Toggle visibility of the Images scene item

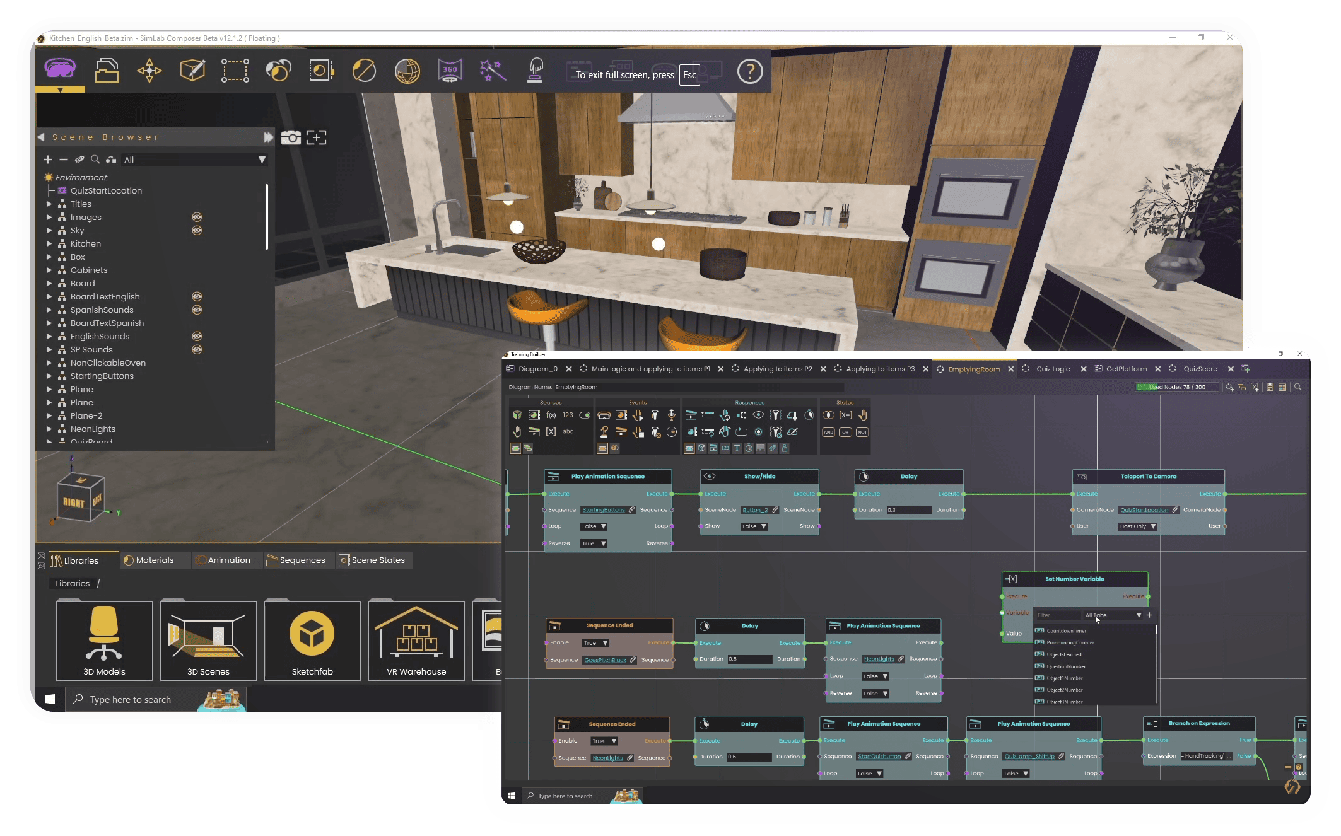coord(197,217)
